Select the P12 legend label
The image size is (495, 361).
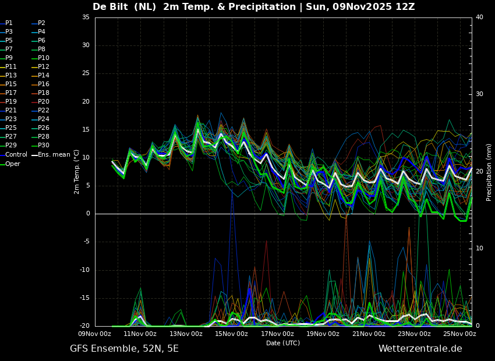(x=40, y=66)
